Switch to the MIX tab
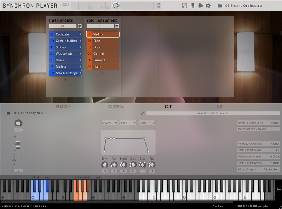The width and height of the screenshot is (282, 209). pos(220,107)
